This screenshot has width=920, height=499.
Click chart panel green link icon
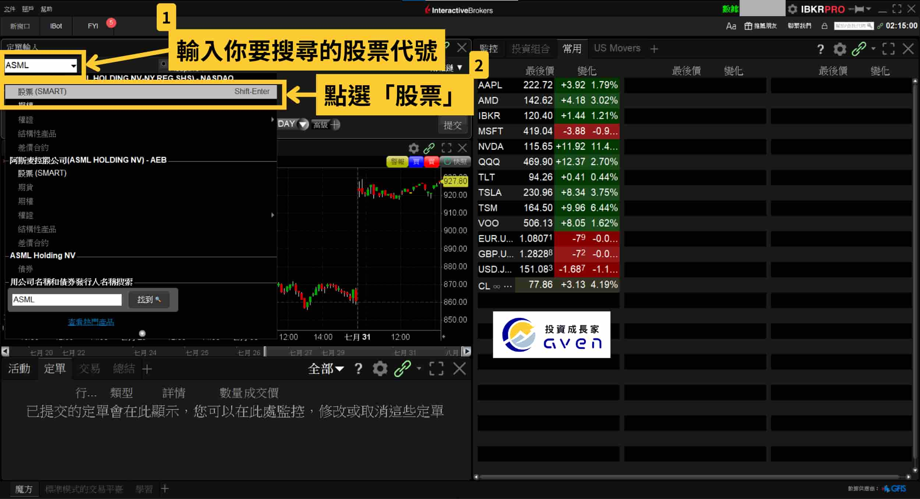point(429,148)
